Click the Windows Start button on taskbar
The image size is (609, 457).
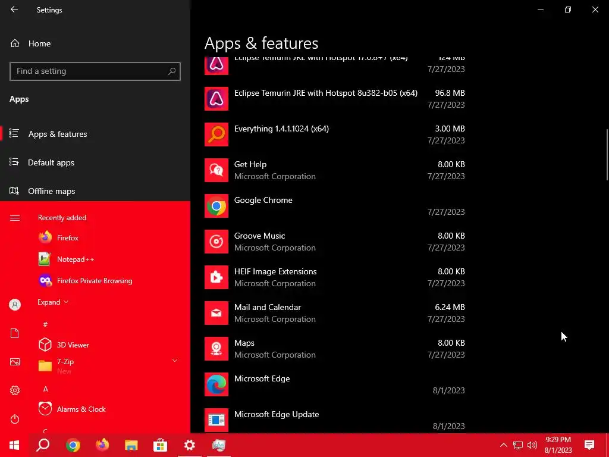tap(14, 445)
